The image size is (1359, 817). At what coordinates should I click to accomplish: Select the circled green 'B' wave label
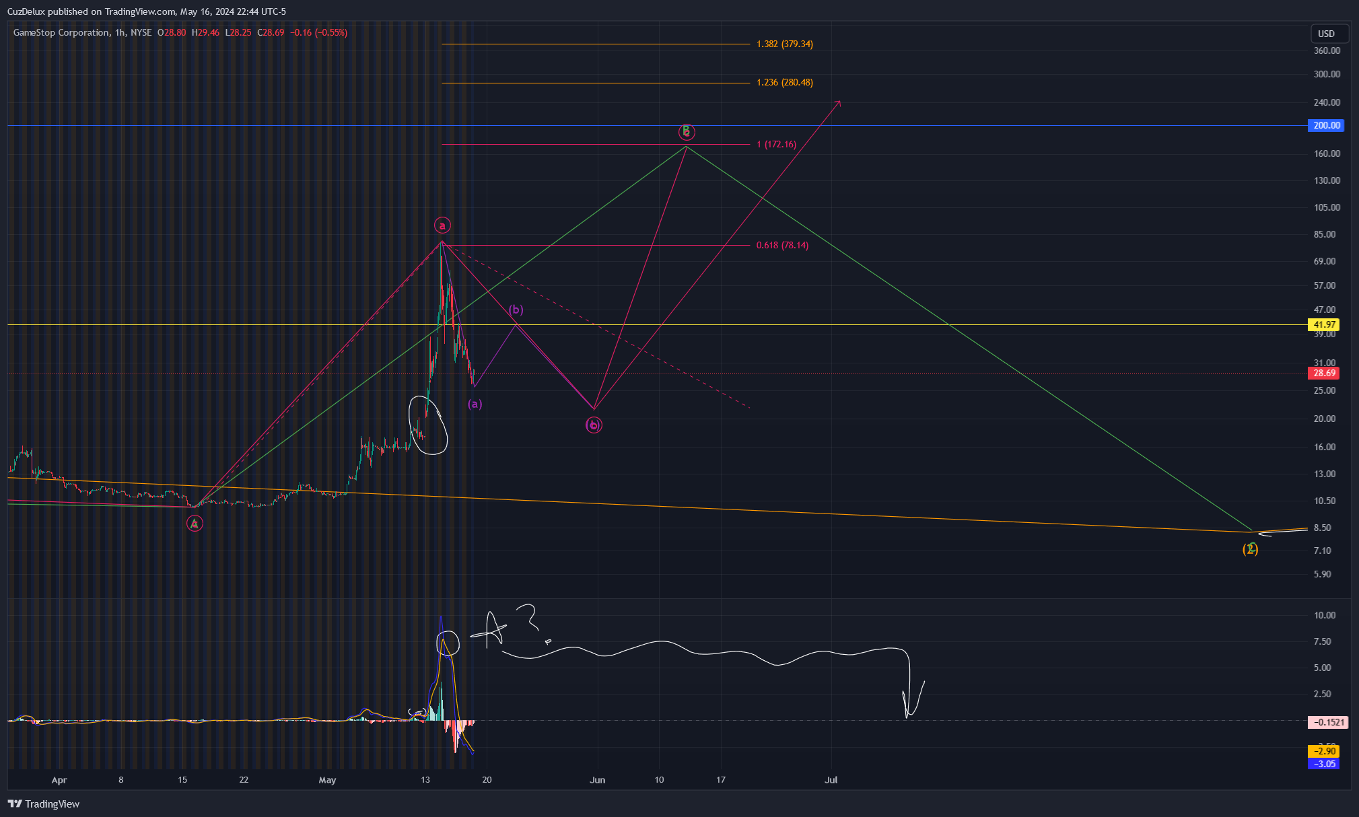pos(686,131)
